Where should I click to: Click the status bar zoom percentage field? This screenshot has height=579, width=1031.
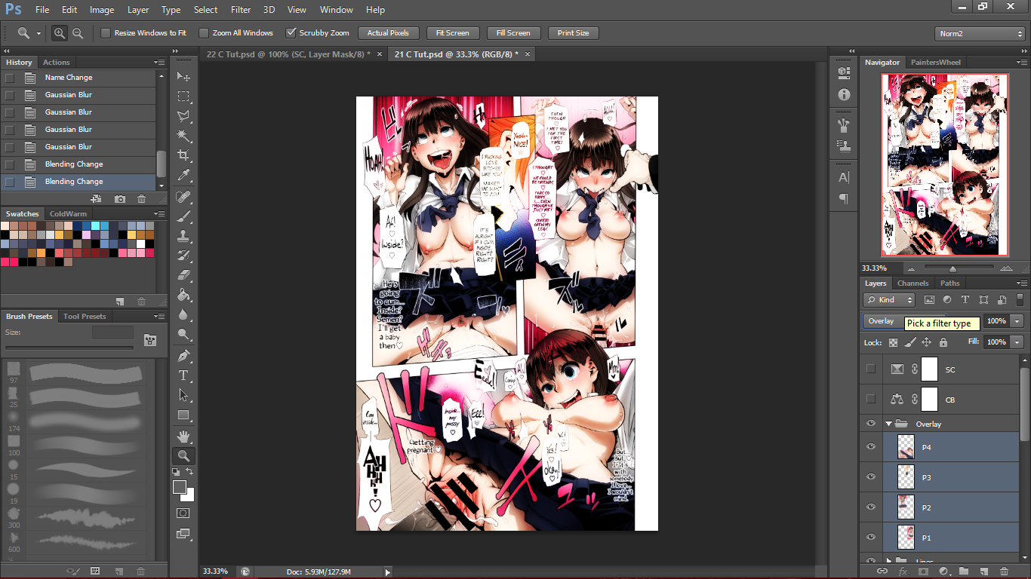click(x=219, y=572)
